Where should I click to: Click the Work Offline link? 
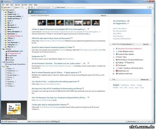tap(117, 33)
